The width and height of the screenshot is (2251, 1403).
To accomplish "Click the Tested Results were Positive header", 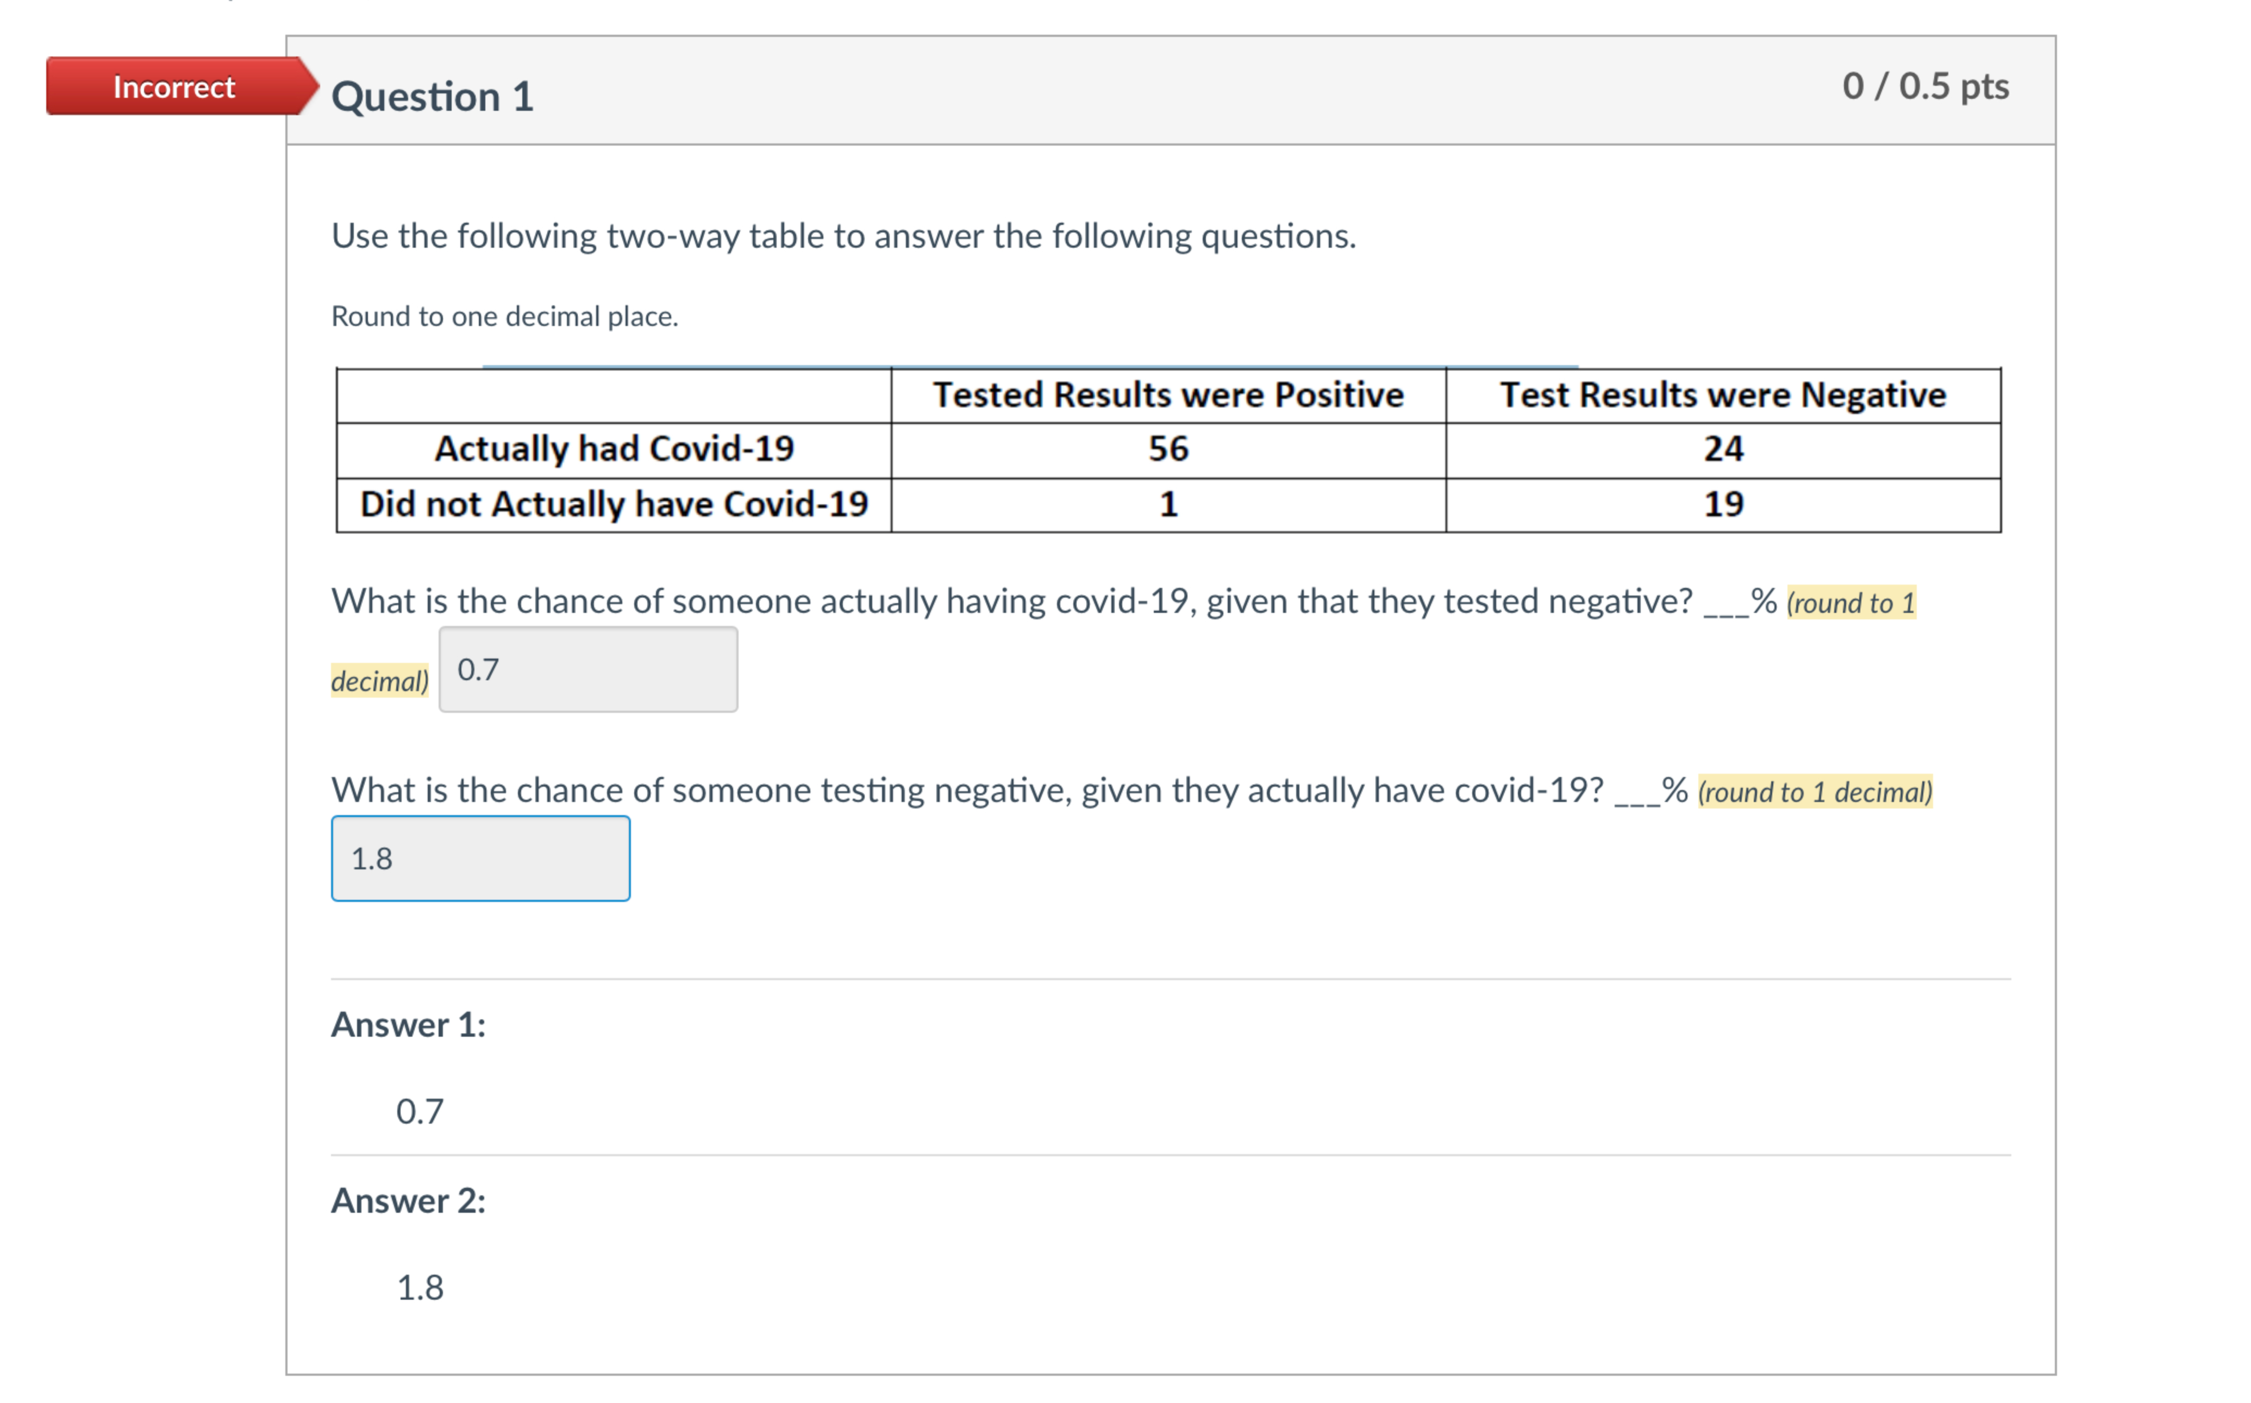I will point(1168,393).
